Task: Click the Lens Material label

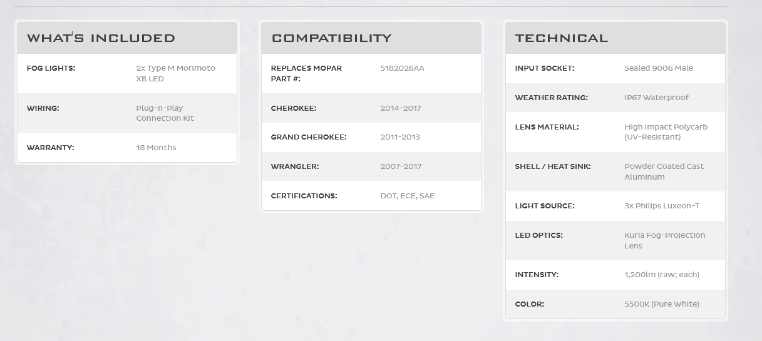Action: [547, 127]
